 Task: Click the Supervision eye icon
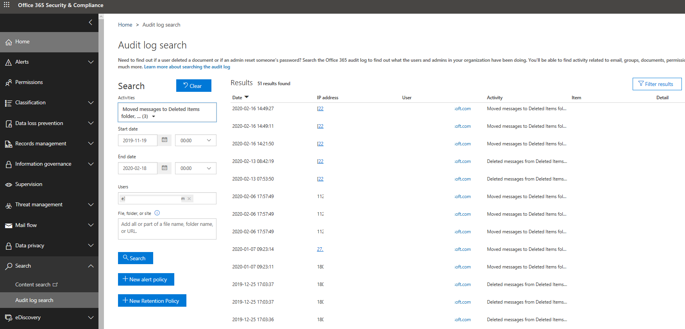pyautogui.click(x=8, y=185)
